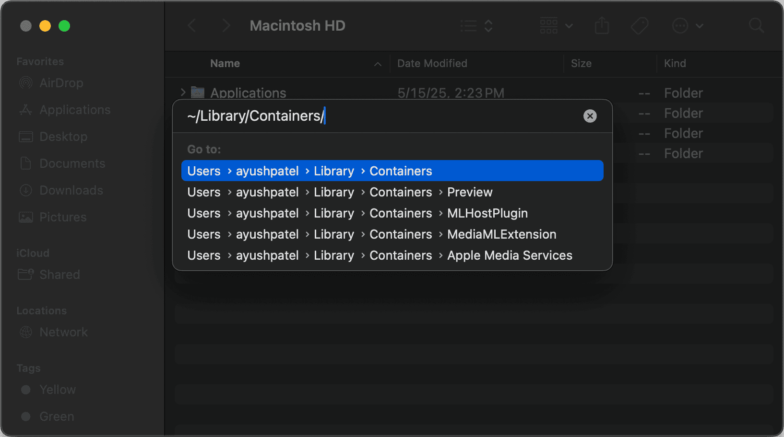Open the Group By dropdown
784x437 pixels.
556,26
